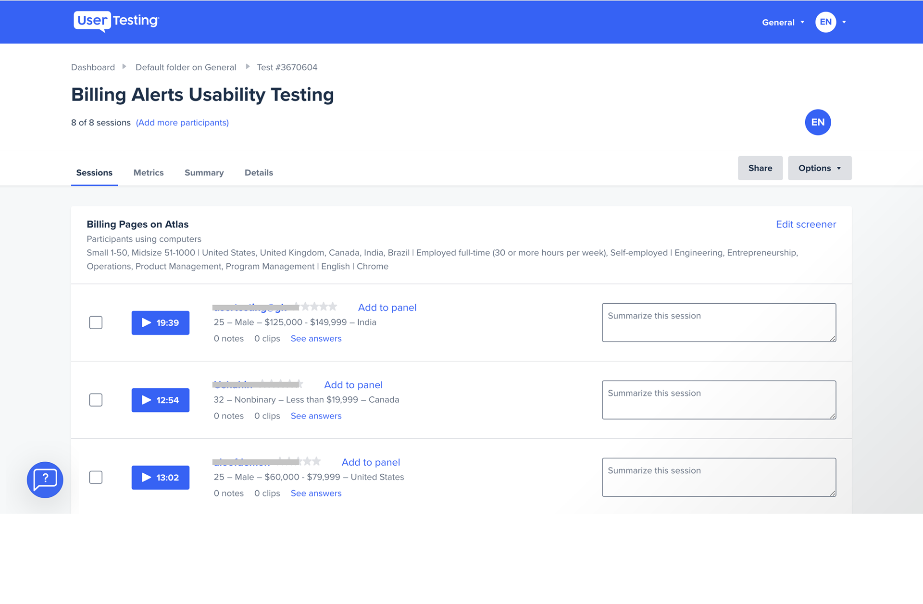Switch to the Metrics tab
The width and height of the screenshot is (923, 604).
[x=148, y=173]
